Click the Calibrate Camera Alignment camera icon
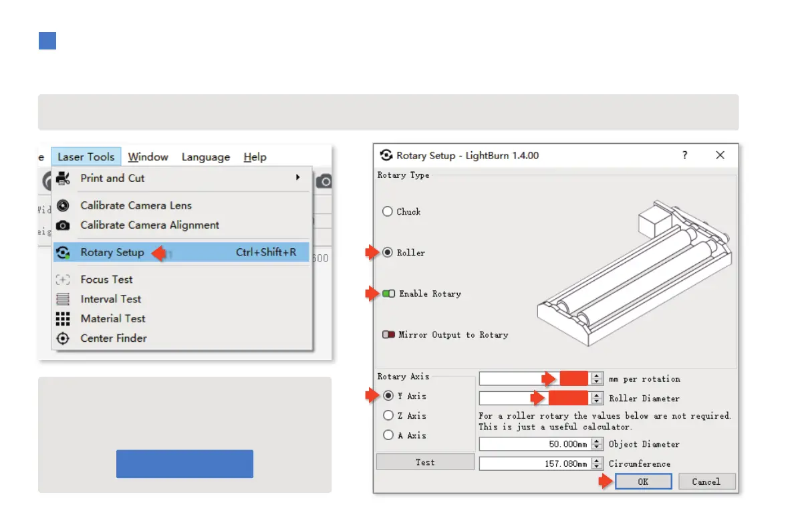Viewport: 796px width, 531px height. coord(63,225)
